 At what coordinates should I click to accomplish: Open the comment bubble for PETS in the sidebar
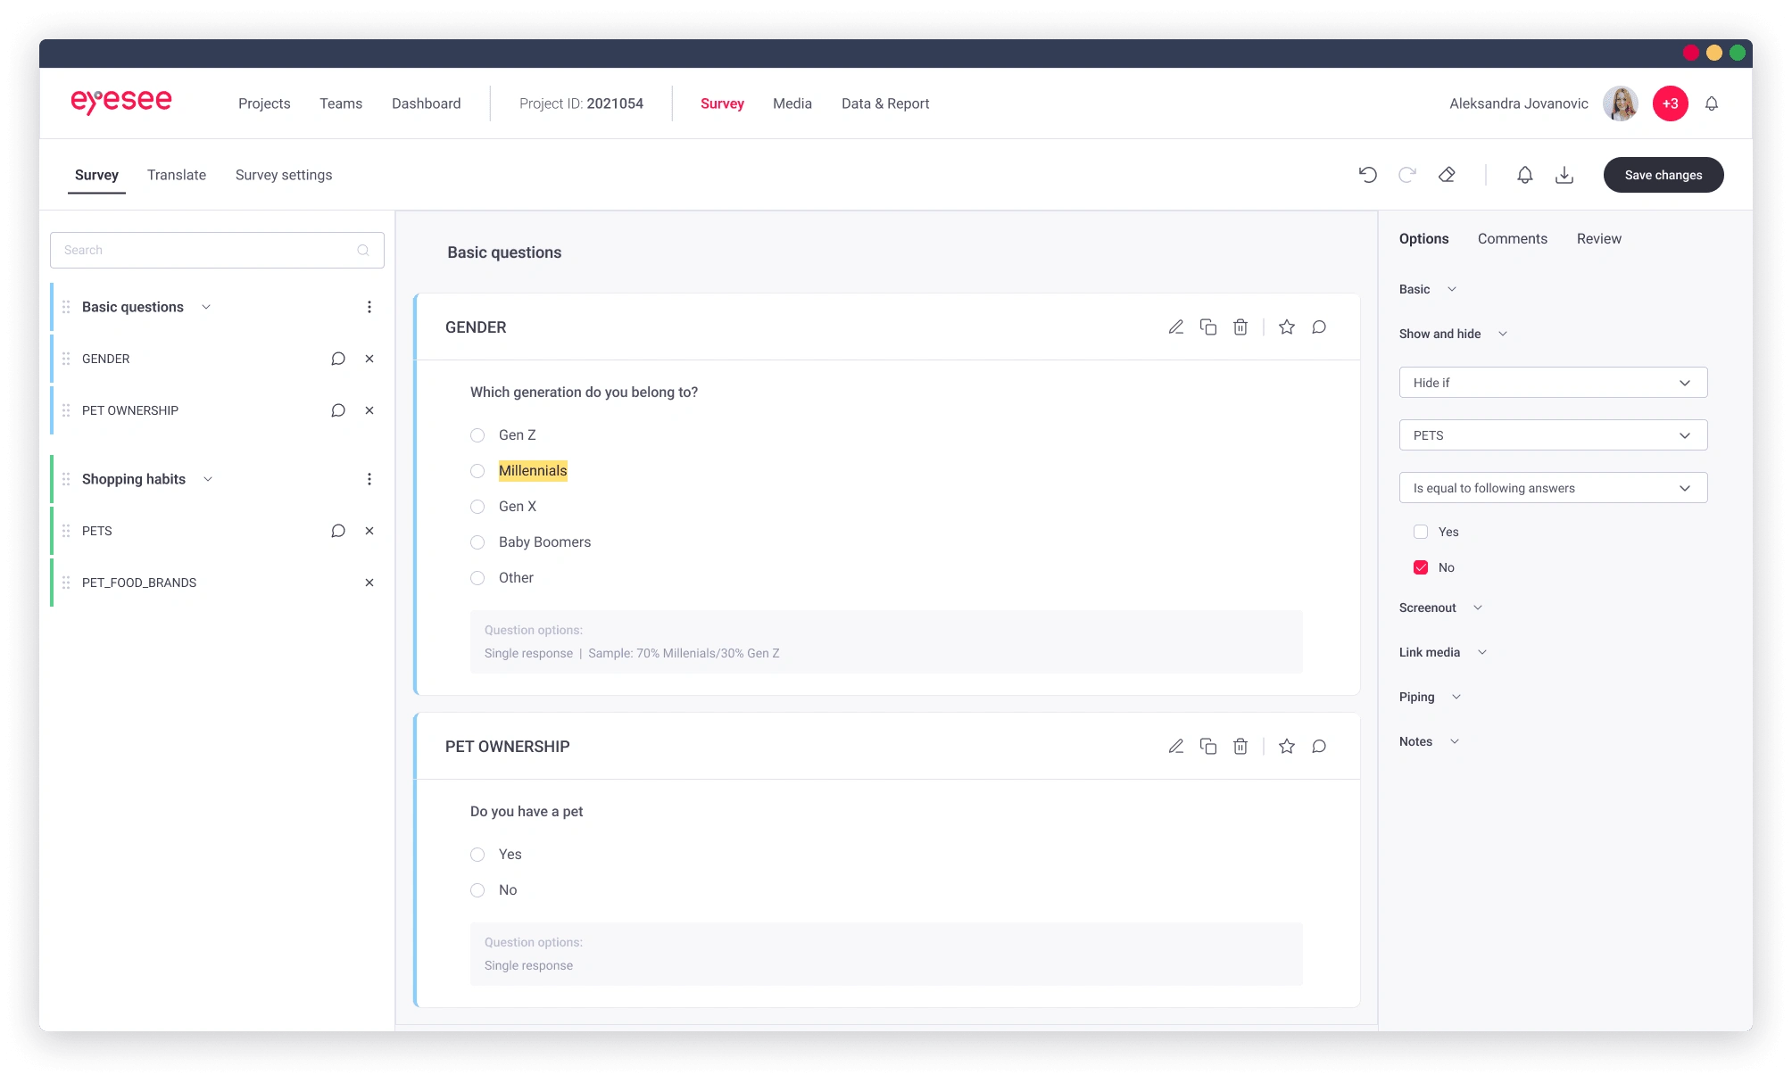click(338, 531)
